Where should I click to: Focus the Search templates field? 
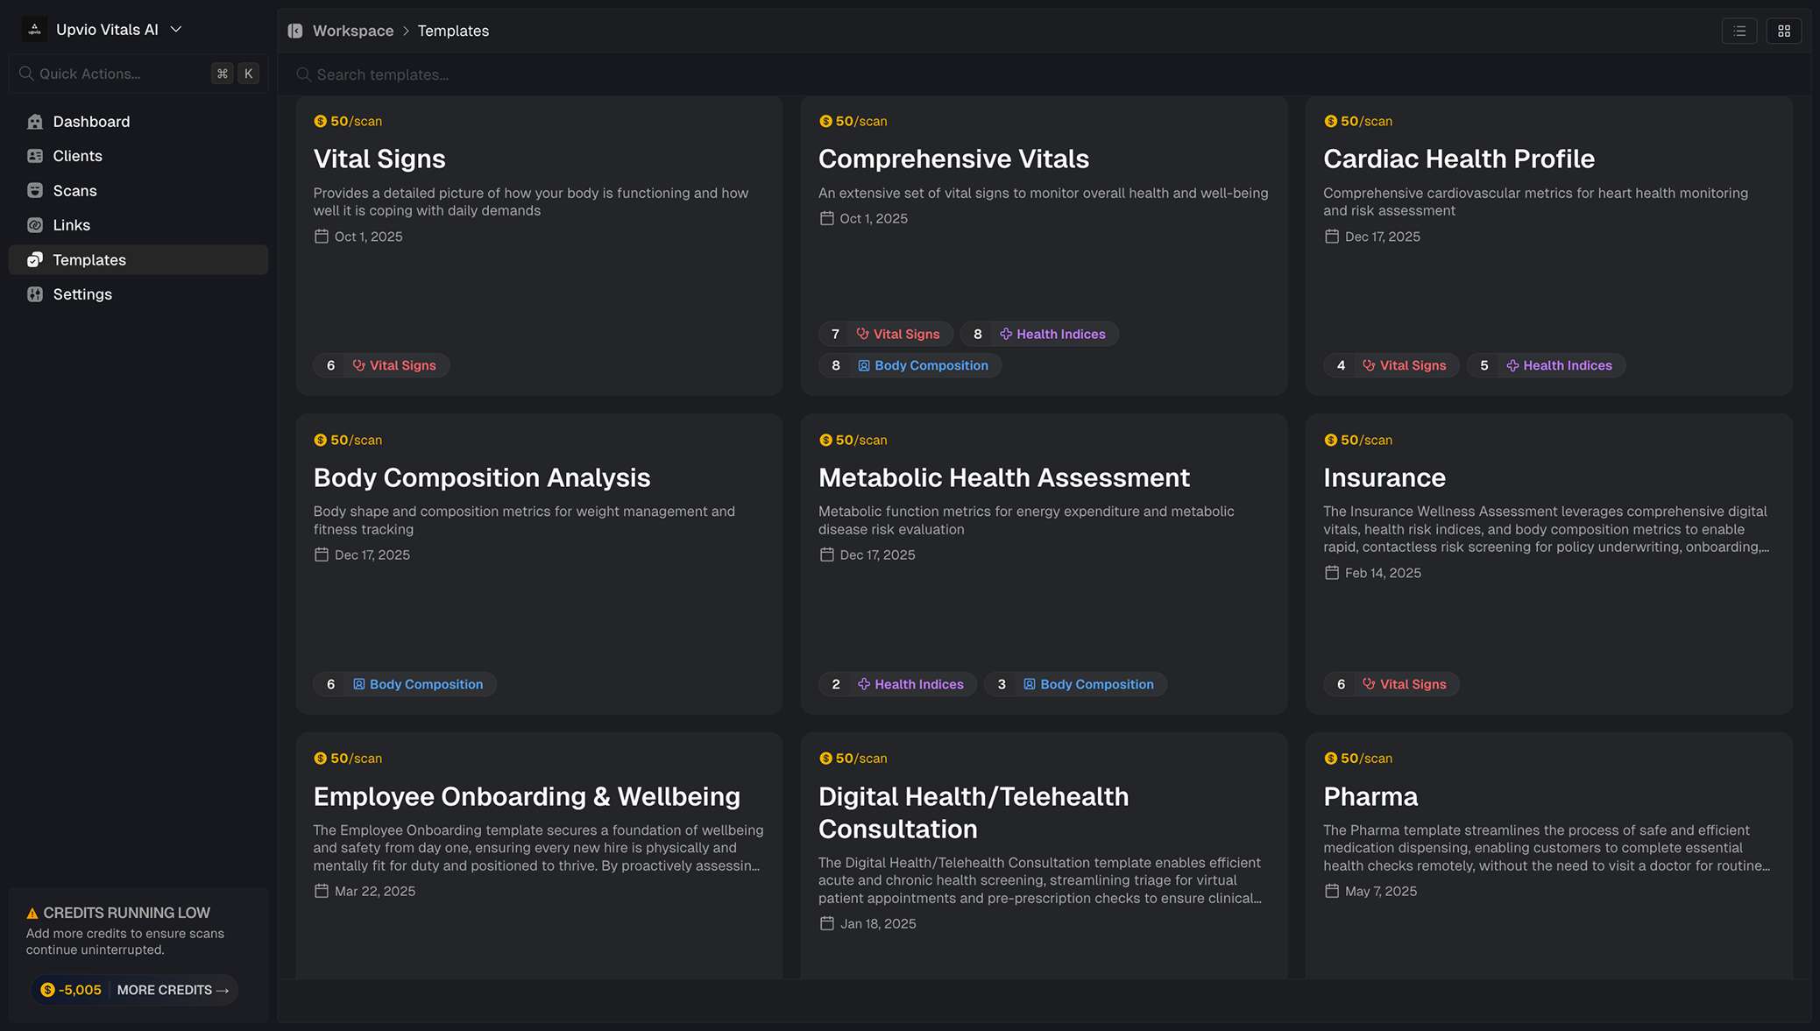[613, 74]
